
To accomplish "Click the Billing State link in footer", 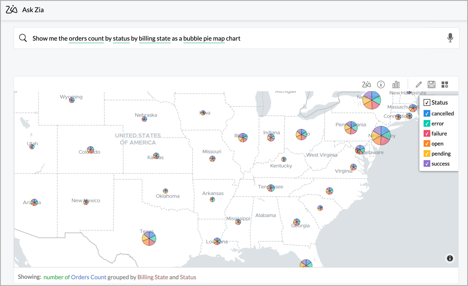I will [x=152, y=277].
